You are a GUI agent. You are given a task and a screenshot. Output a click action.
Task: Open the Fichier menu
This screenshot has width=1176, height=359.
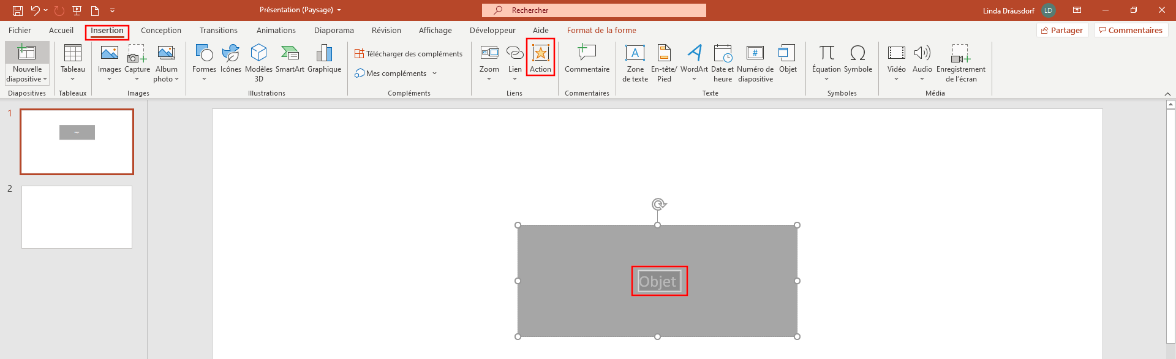point(20,31)
